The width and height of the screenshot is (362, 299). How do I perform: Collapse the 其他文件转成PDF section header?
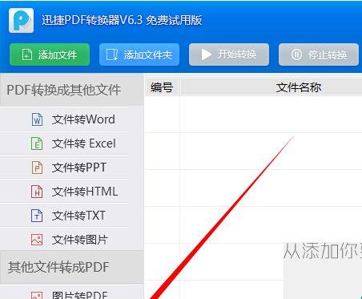pyautogui.click(x=72, y=267)
